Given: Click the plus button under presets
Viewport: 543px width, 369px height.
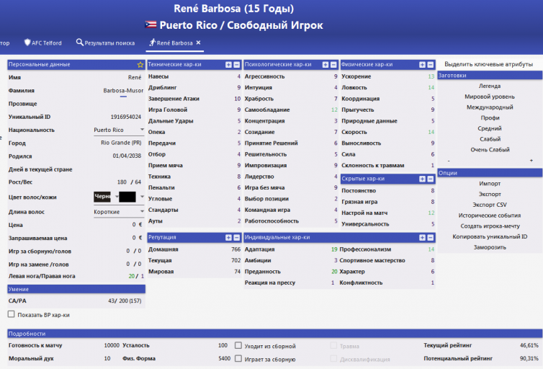Looking at the screenshot, I should coord(531,161).
